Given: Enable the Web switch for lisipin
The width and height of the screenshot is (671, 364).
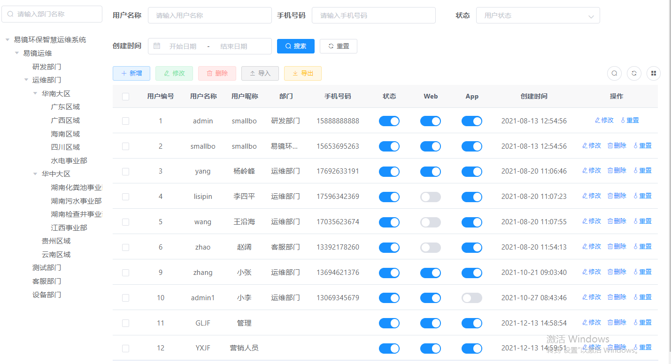Looking at the screenshot, I should point(430,197).
